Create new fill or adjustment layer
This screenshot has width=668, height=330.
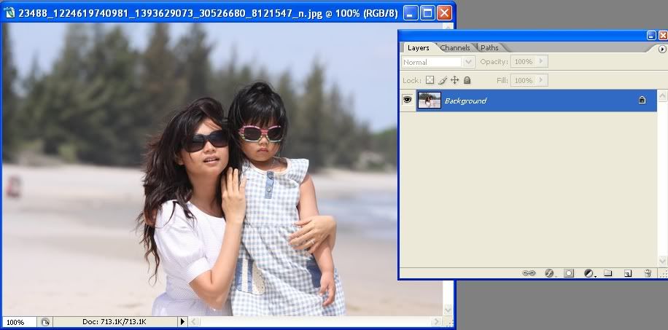tap(589, 273)
